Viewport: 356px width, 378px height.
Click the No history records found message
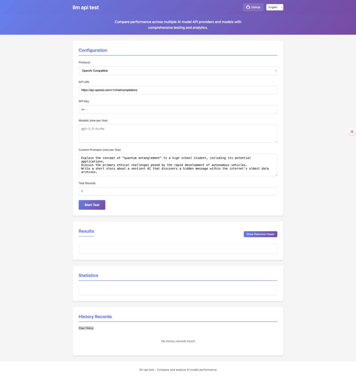pyautogui.click(x=178, y=341)
